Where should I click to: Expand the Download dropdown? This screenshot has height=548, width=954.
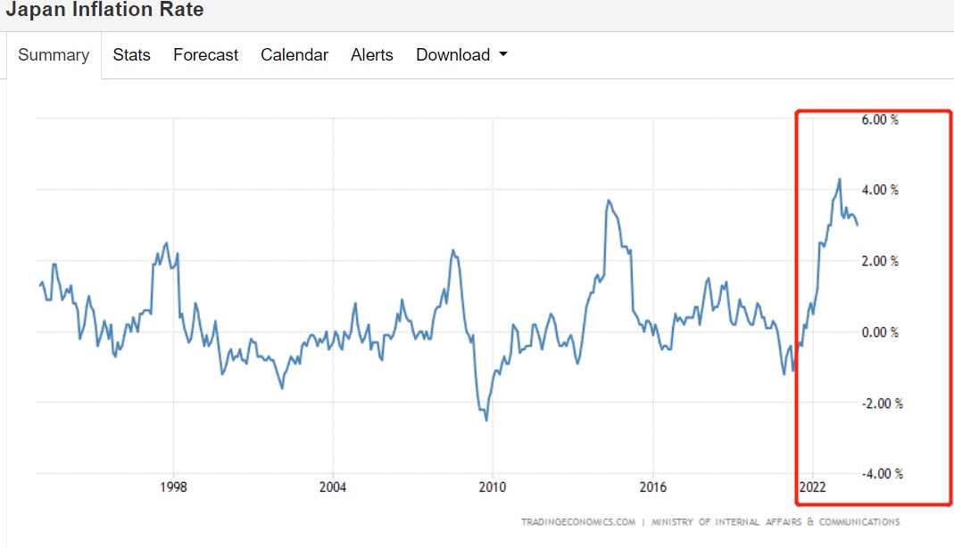(461, 55)
